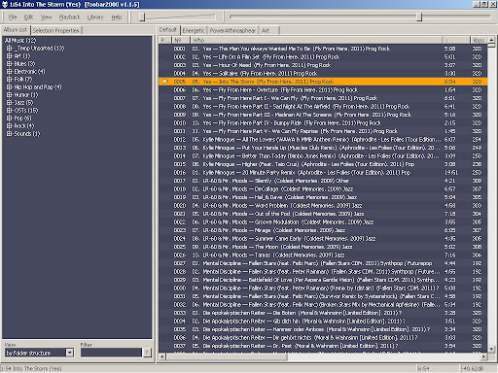The height and width of the screenshot is (373, 498).
Task: Click the foobar2000 title bar icon
Action: coord(5,5)
